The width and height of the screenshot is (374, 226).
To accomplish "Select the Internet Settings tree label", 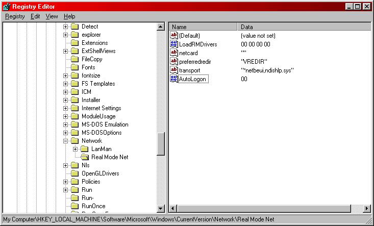I will click(102, 108).
